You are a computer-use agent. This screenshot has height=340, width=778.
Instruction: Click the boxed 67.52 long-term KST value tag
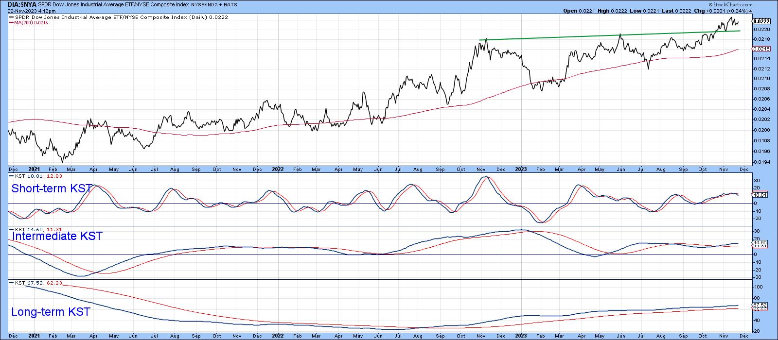pyautogui.click(x=760, y=305)
